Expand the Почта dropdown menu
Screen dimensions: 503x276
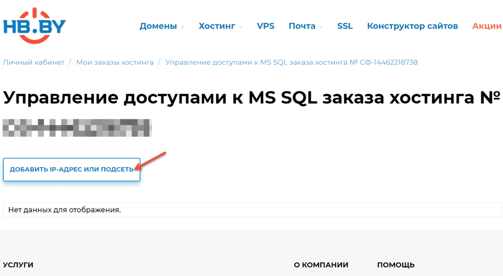pos(303,26)
